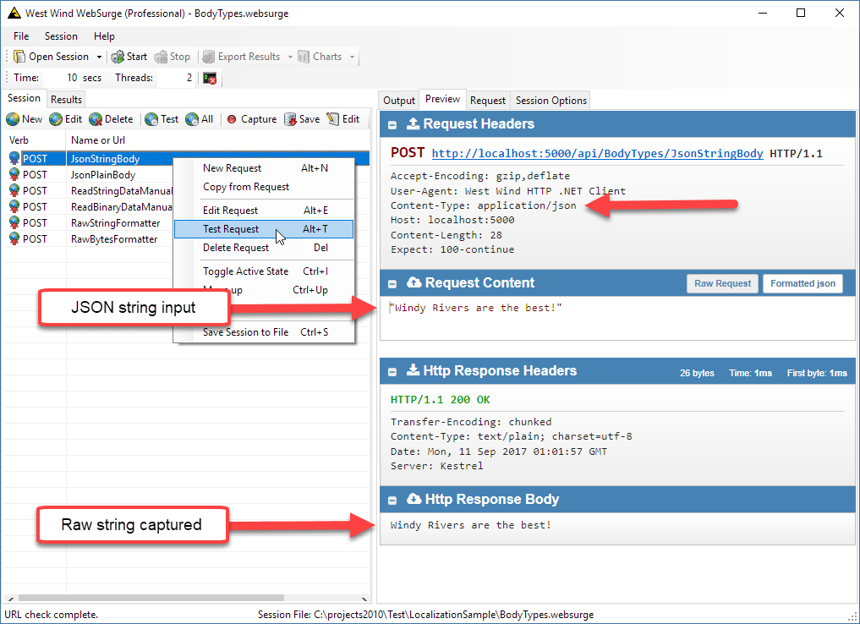This screenshot has height=624, width=860.
Task: Open the Open Session dropdown arrow
Action: 99,57
